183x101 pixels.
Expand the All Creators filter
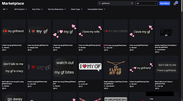pos(21,9)
